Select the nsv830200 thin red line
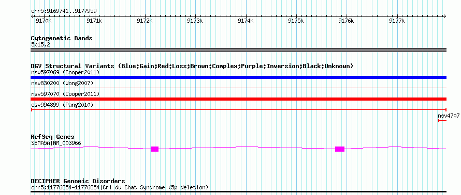The height and width of the screenshot is (195, 461). [x=238, y=88]
